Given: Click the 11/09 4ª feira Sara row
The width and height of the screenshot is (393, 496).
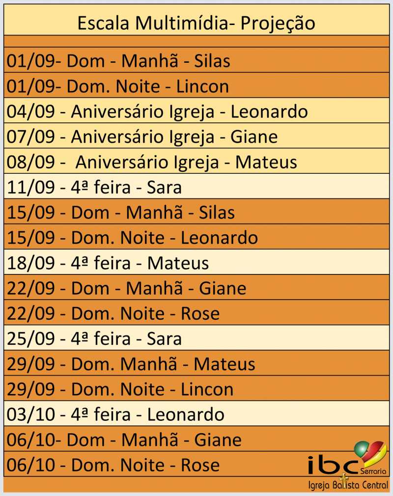Looking at the screenshot, I should click(196, 186).
